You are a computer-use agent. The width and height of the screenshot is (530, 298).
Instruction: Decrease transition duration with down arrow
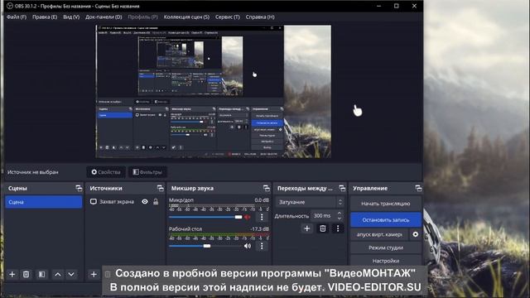point(340,219)
